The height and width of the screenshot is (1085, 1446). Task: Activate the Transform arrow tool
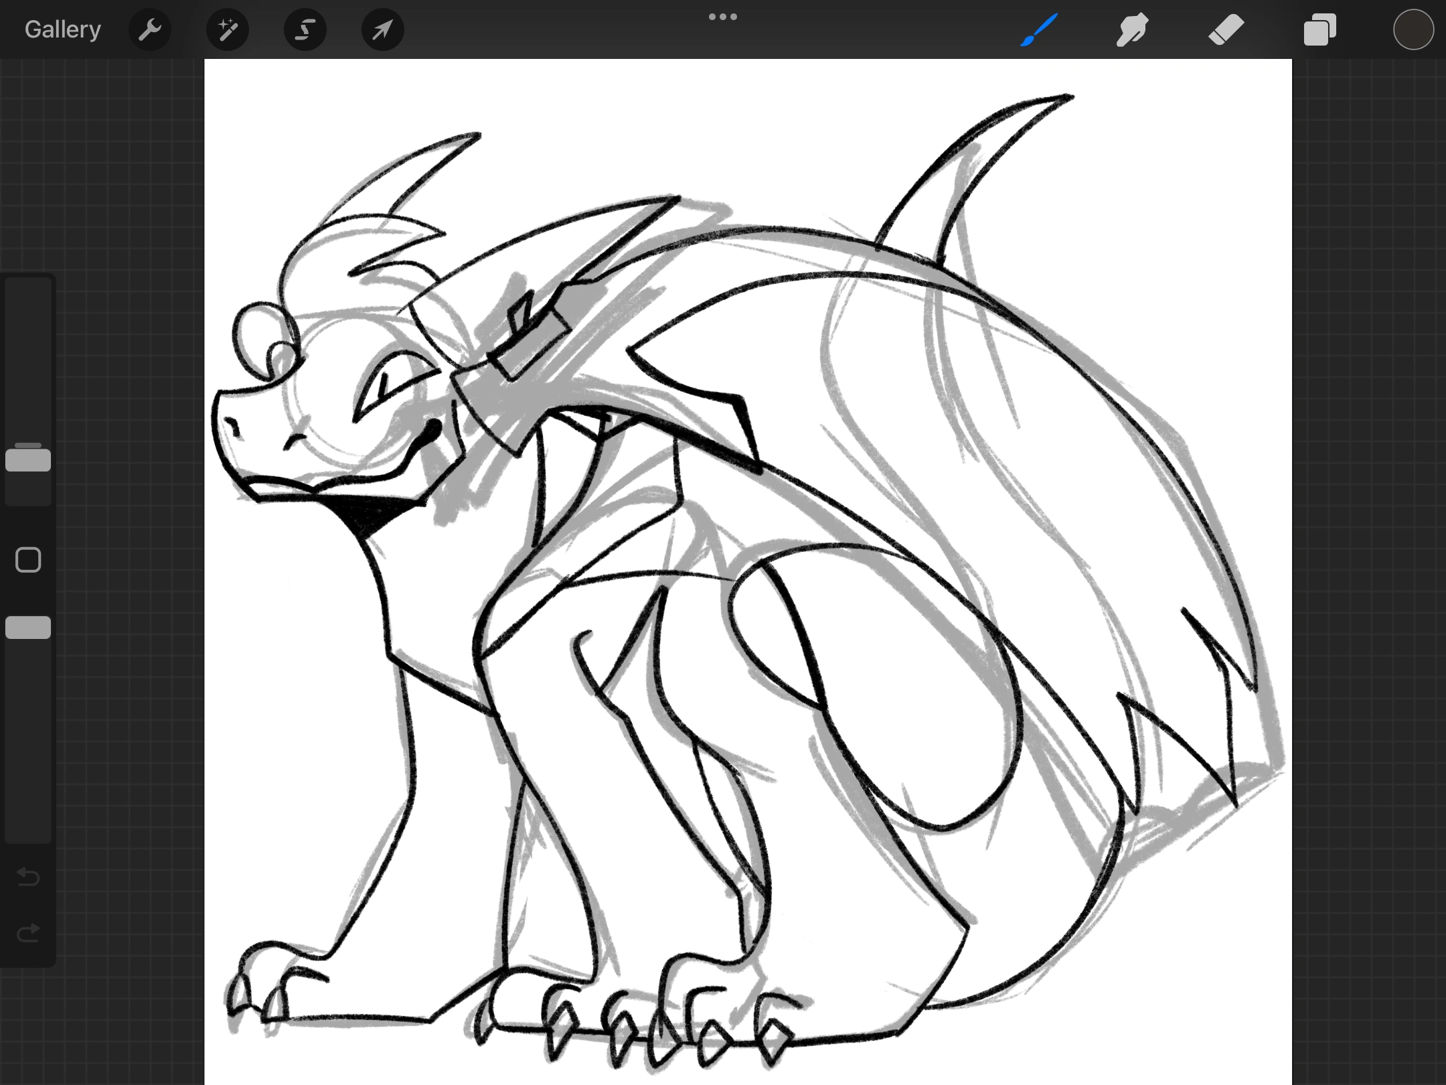382,29
